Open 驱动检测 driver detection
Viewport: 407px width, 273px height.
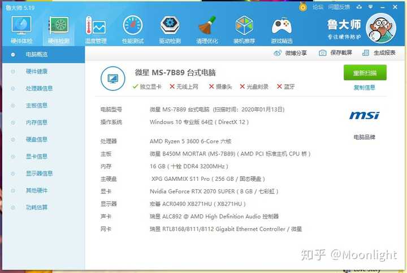coord(170,29)
